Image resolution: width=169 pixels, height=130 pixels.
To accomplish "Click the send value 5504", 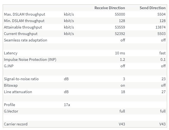I will (161, 14).
